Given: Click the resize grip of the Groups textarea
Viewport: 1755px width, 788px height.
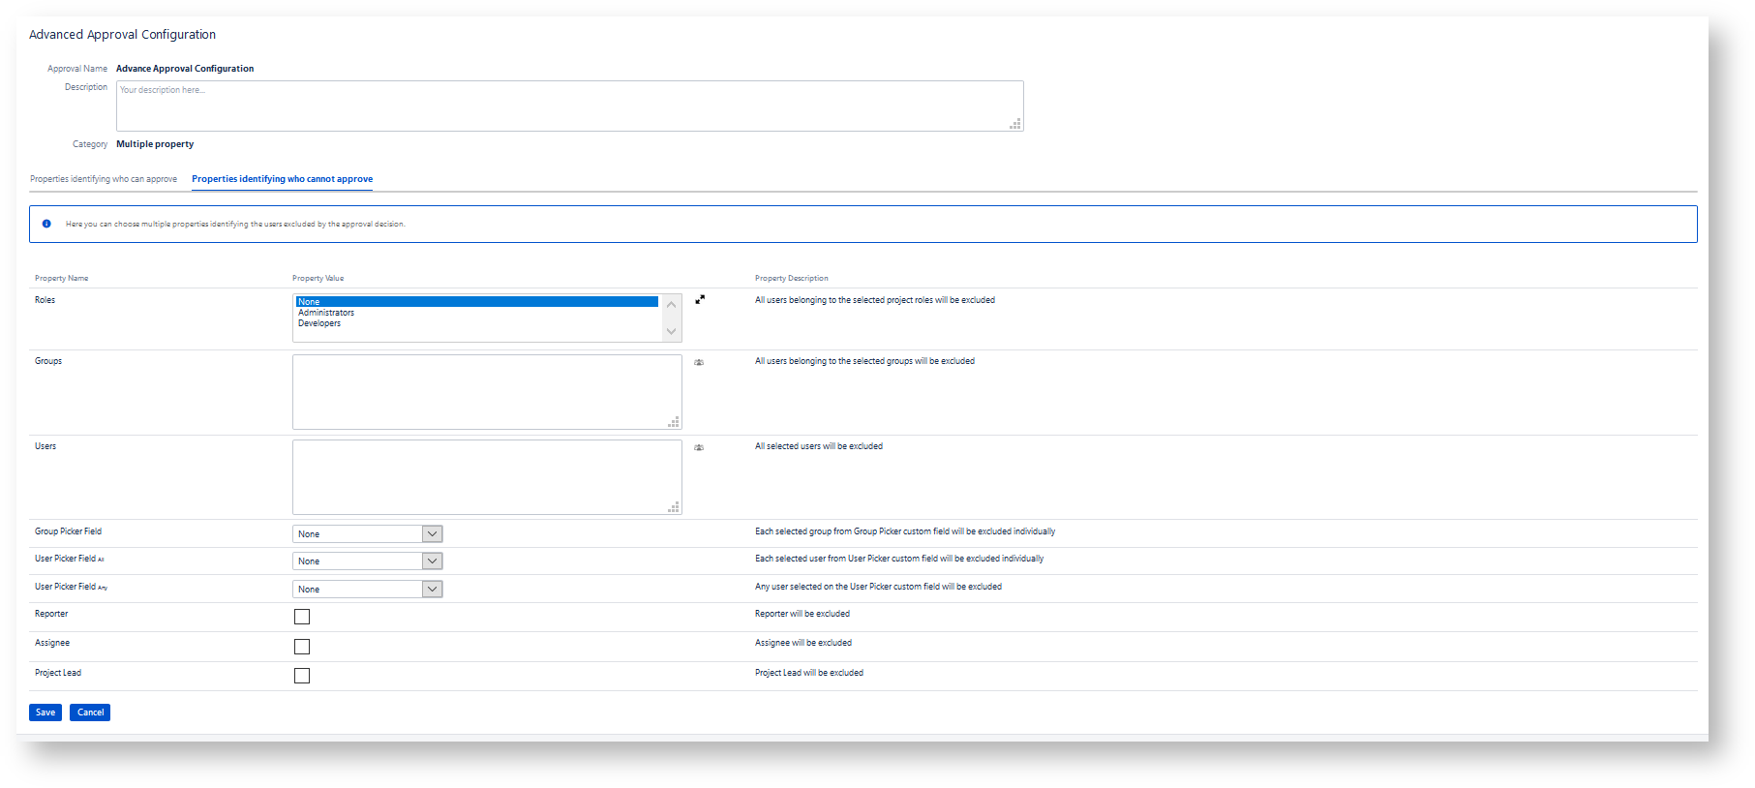Looking at the screenshot, I should point(674,422).
